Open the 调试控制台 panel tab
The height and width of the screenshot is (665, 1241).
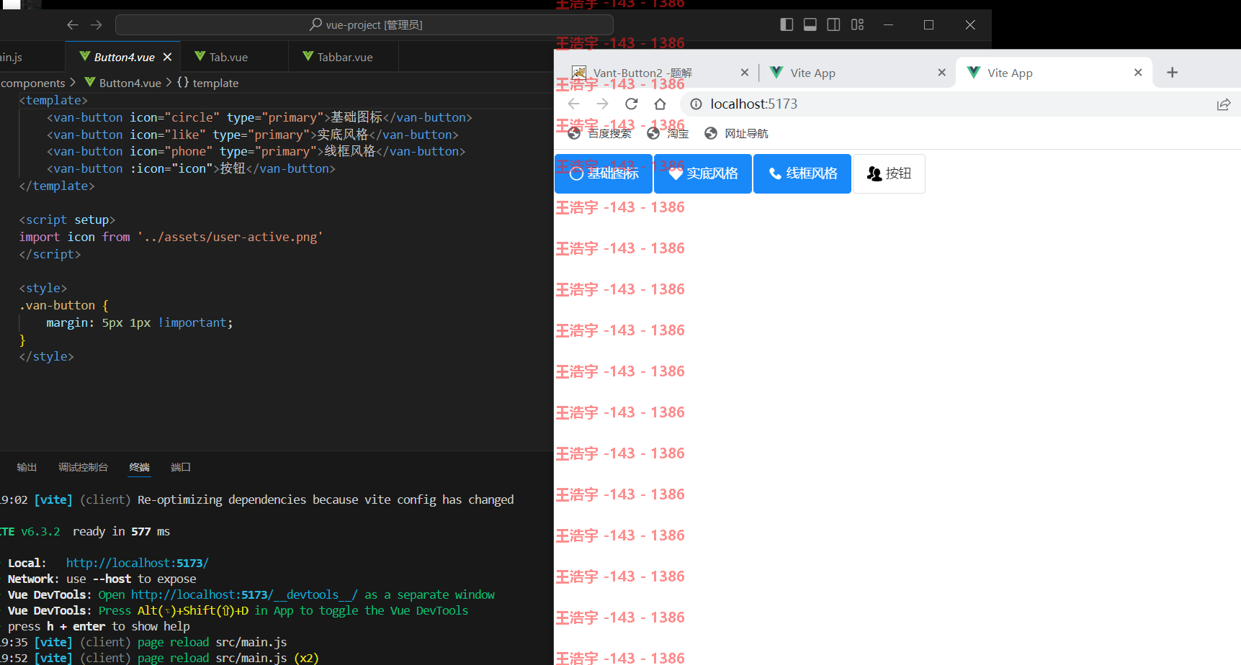pos(83,467)
